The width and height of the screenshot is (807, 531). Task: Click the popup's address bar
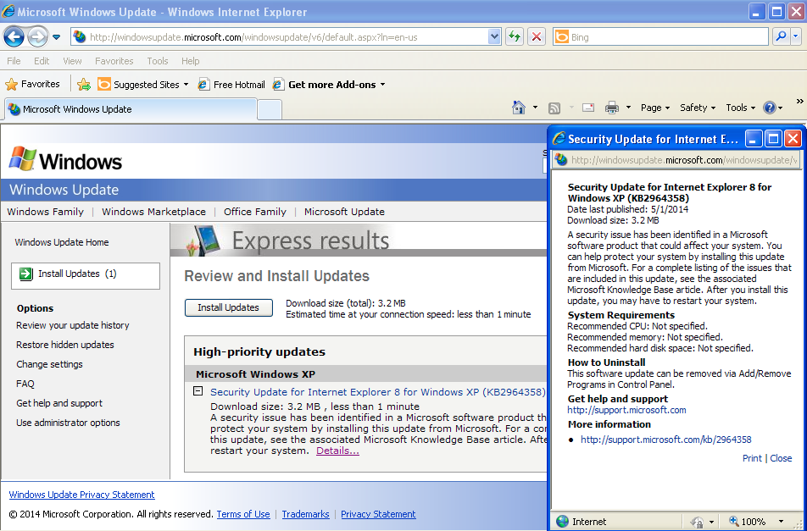click(676, 160)
